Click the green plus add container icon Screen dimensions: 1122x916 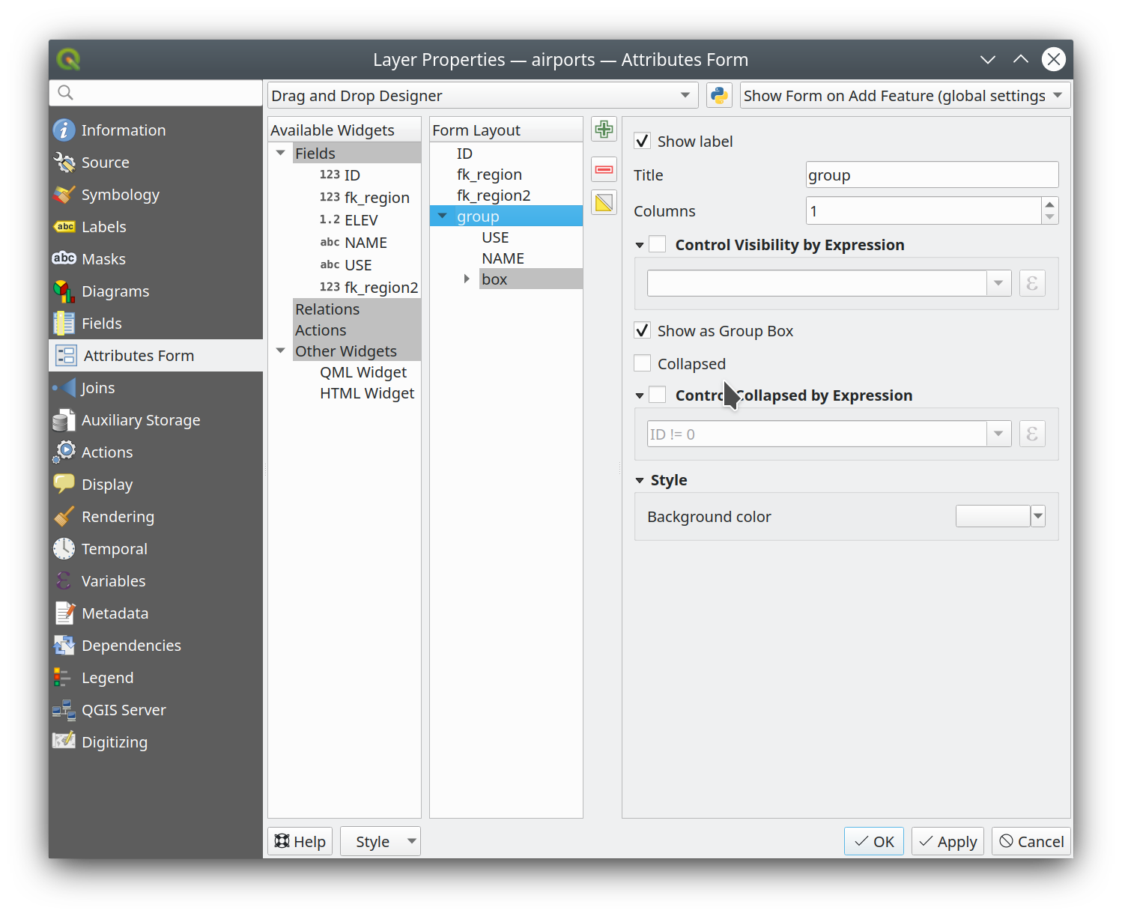pos(604,130)
